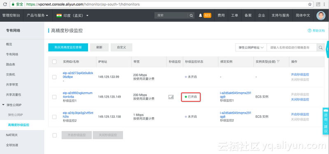This screenshot has width=329, height=154.
Task: Go to 全球加速 in sidebar
Action: coord(12,145)
